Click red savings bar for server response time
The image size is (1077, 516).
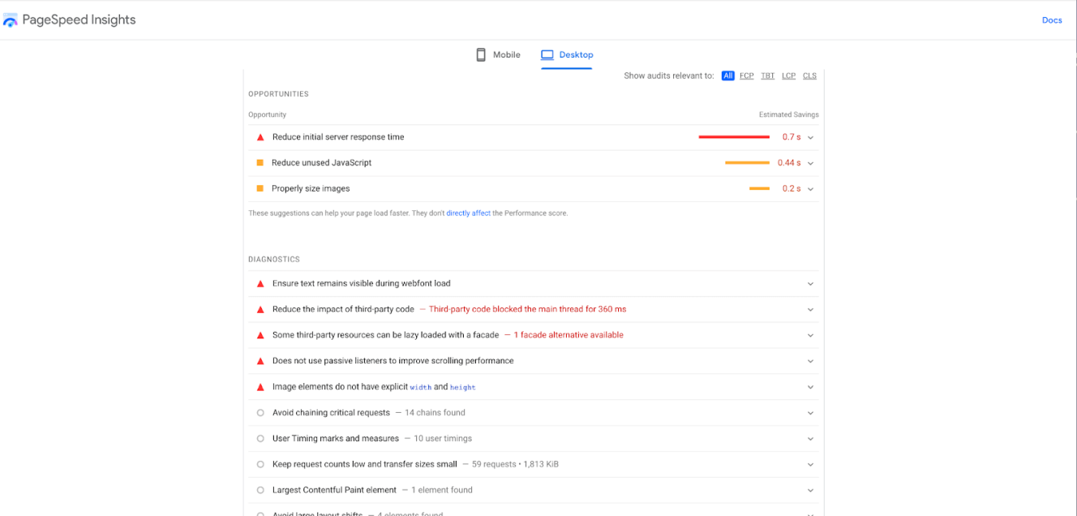(734, 137)
